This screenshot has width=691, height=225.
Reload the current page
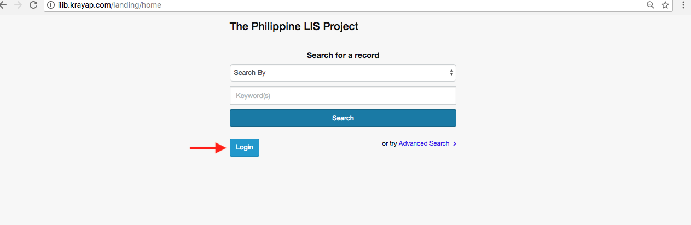click(33, 5)
